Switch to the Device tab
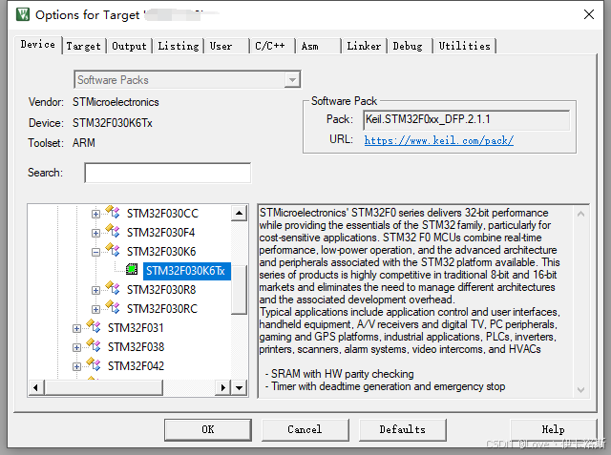This screenshot has height=455, width=611. click(38, 45)
